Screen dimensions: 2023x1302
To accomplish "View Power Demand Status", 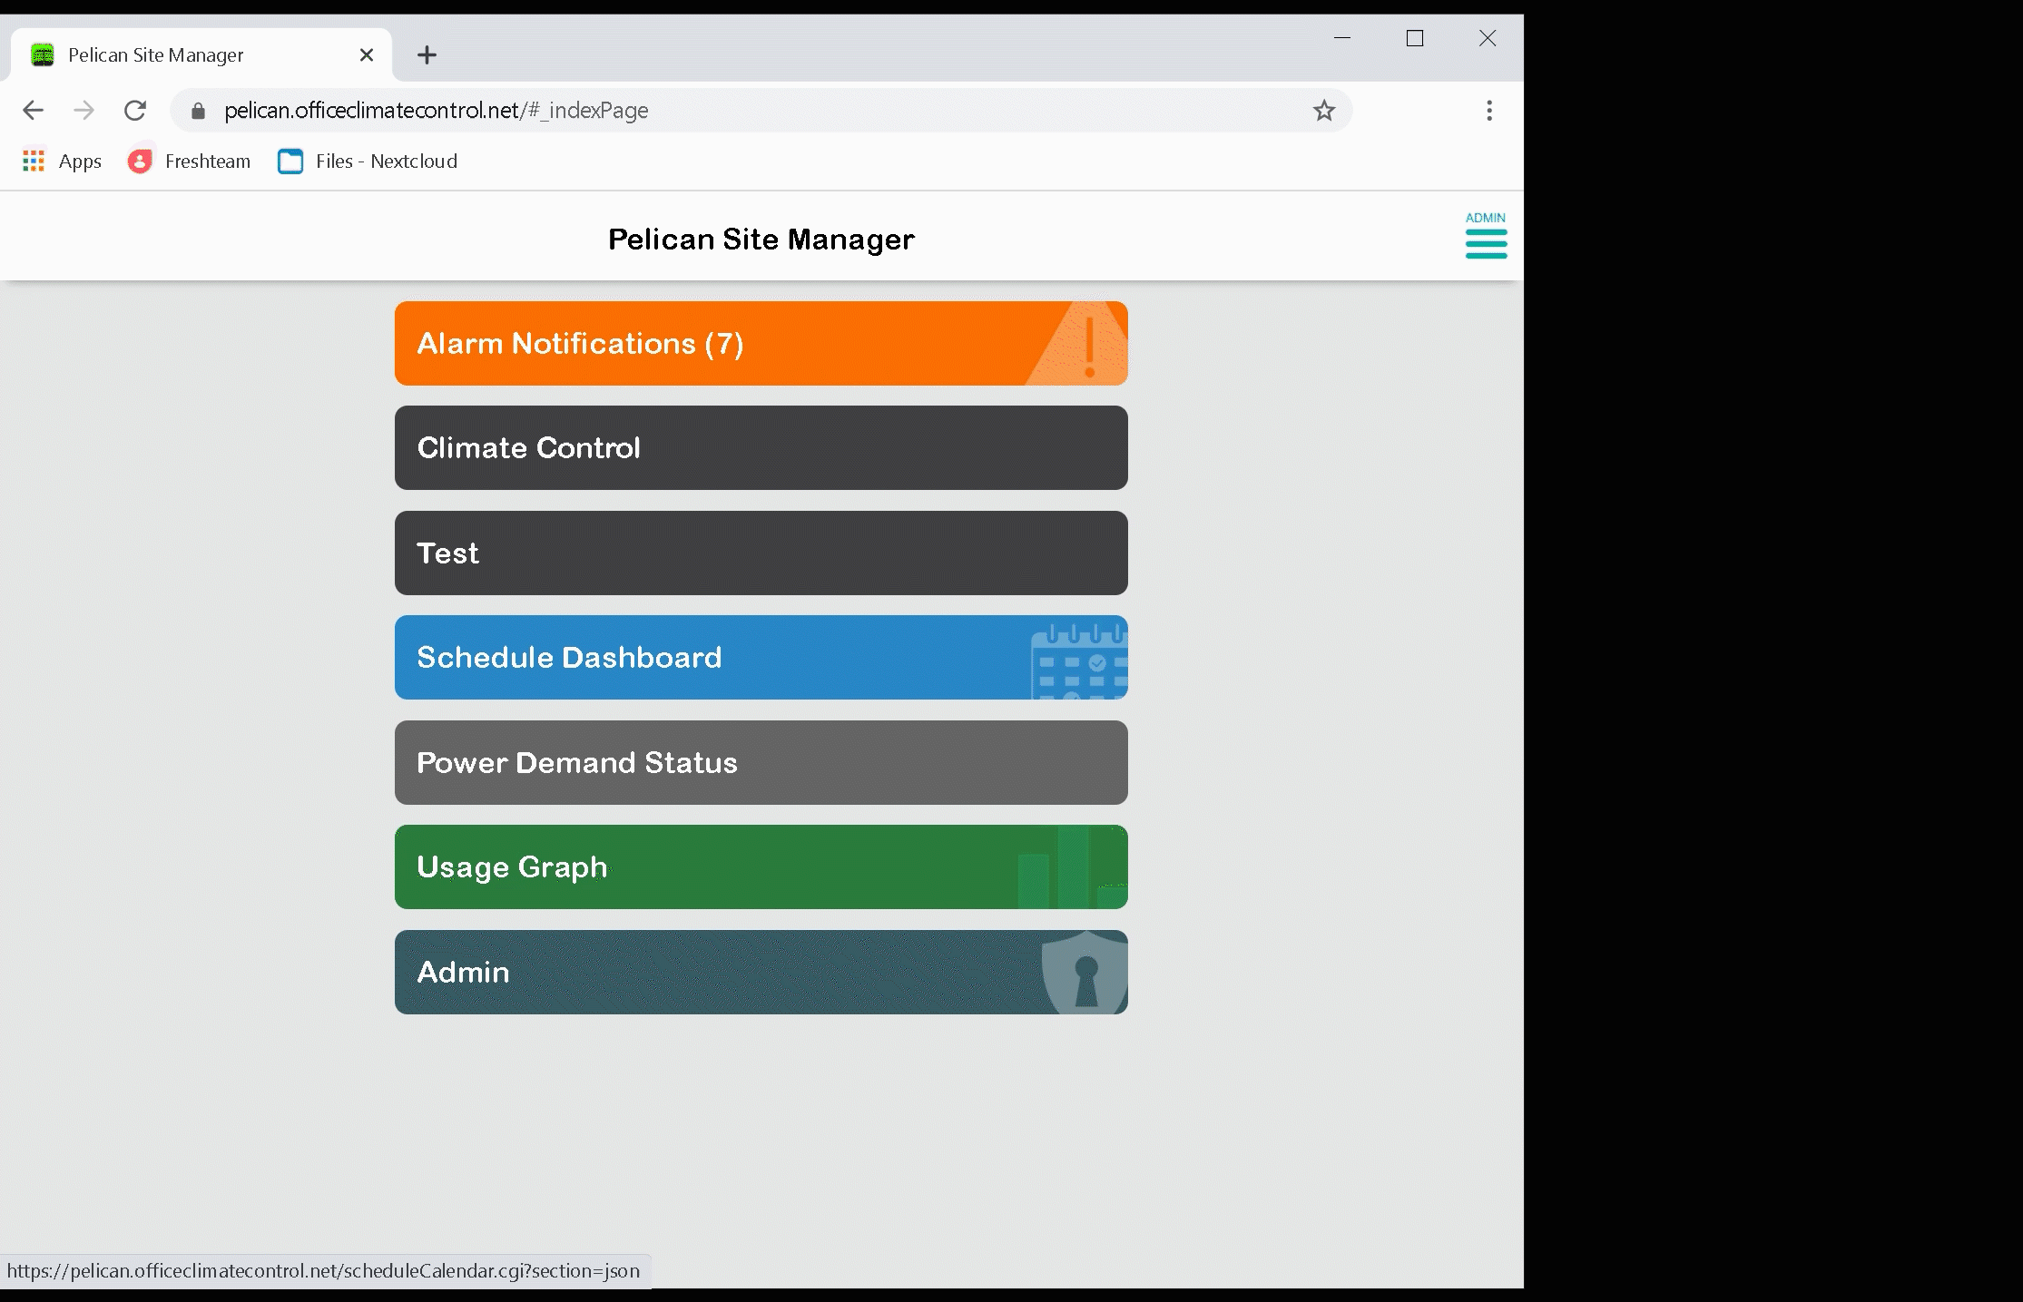I will (x=761, y=762).
